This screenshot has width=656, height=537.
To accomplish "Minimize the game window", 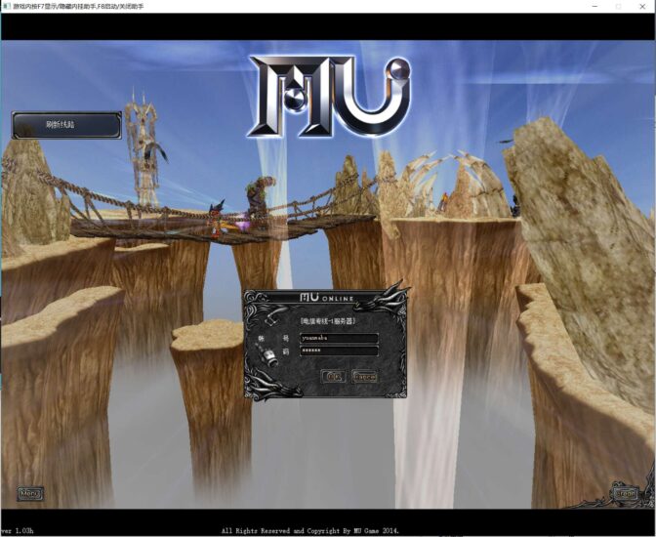I will pos(594,6).
